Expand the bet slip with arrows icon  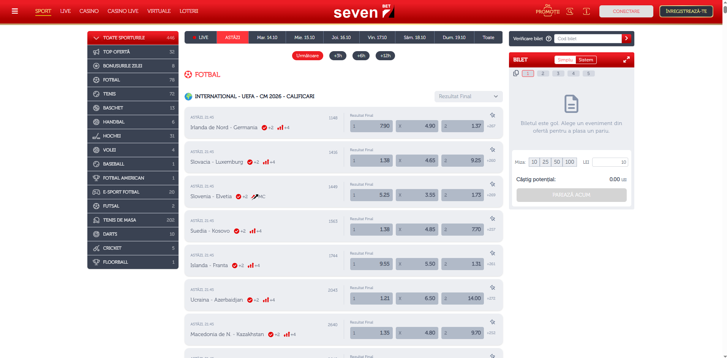pyautogui.click(x=626, y=60)
